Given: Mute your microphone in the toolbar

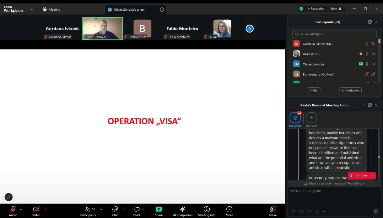Looking at the screenshot, I should (x=13, y=209).
